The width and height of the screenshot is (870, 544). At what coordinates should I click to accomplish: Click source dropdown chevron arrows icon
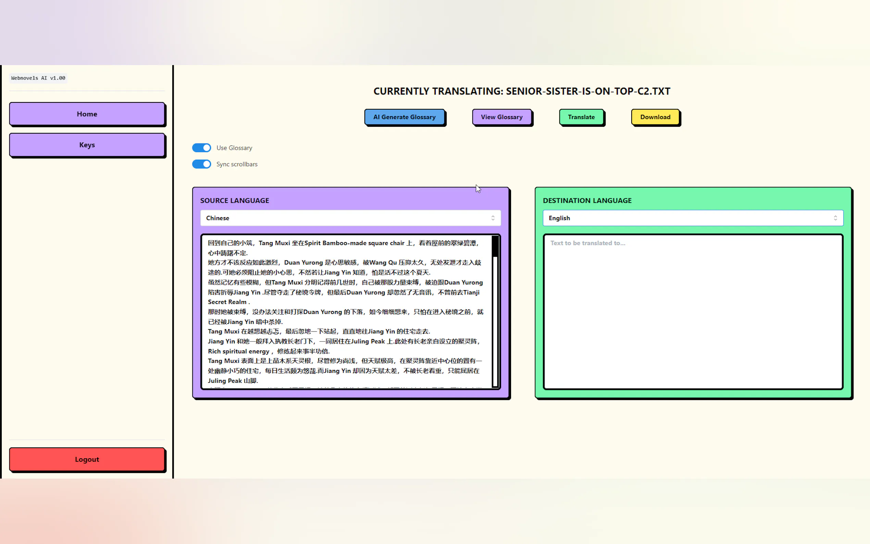click(493, 218)
